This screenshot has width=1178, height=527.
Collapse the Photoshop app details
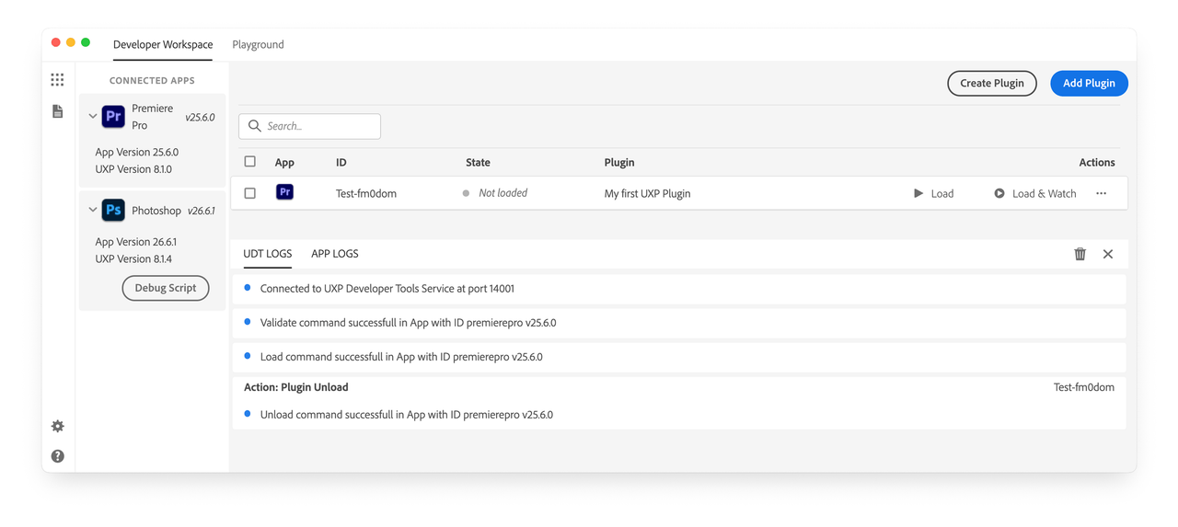coord(93,210)
